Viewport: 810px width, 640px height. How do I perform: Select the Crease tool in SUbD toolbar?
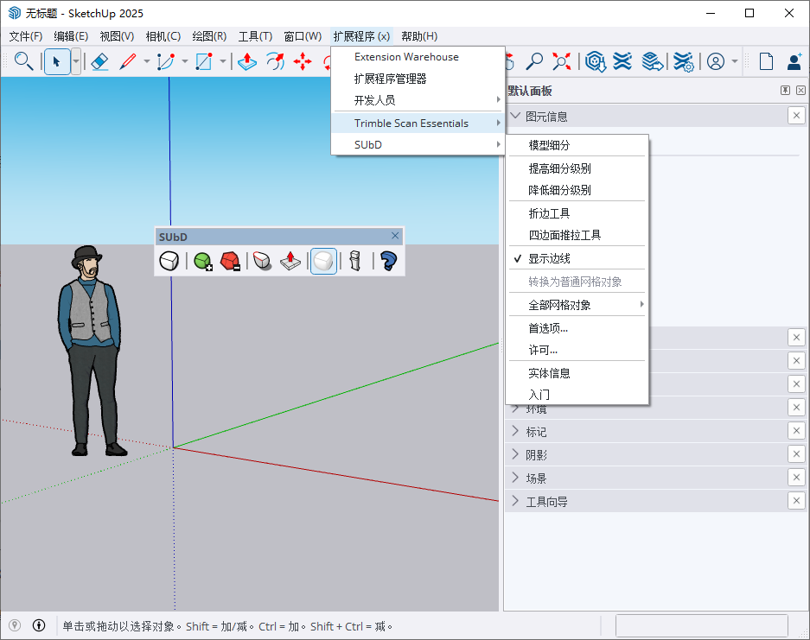coord(263,261)
